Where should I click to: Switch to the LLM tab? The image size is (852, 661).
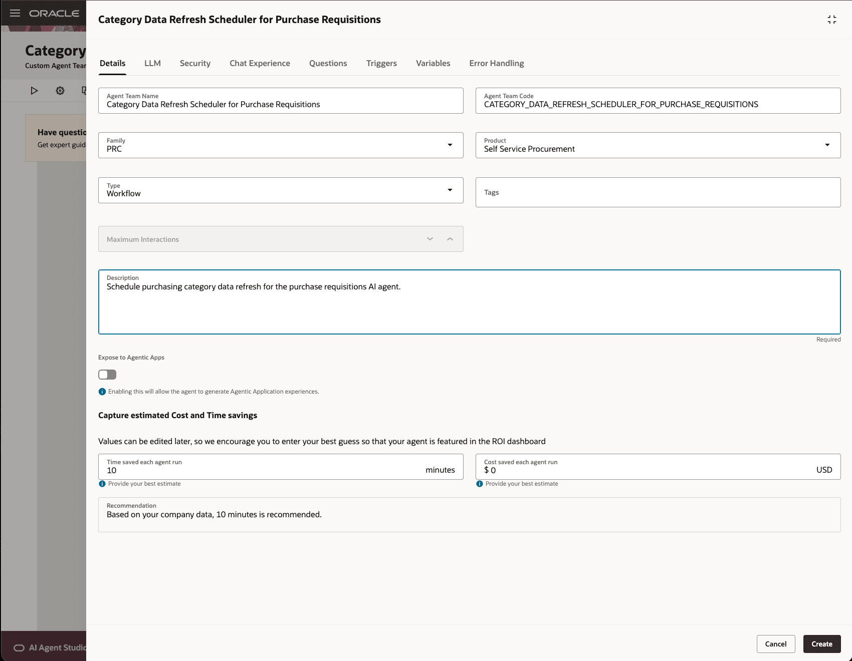(152, 63)
